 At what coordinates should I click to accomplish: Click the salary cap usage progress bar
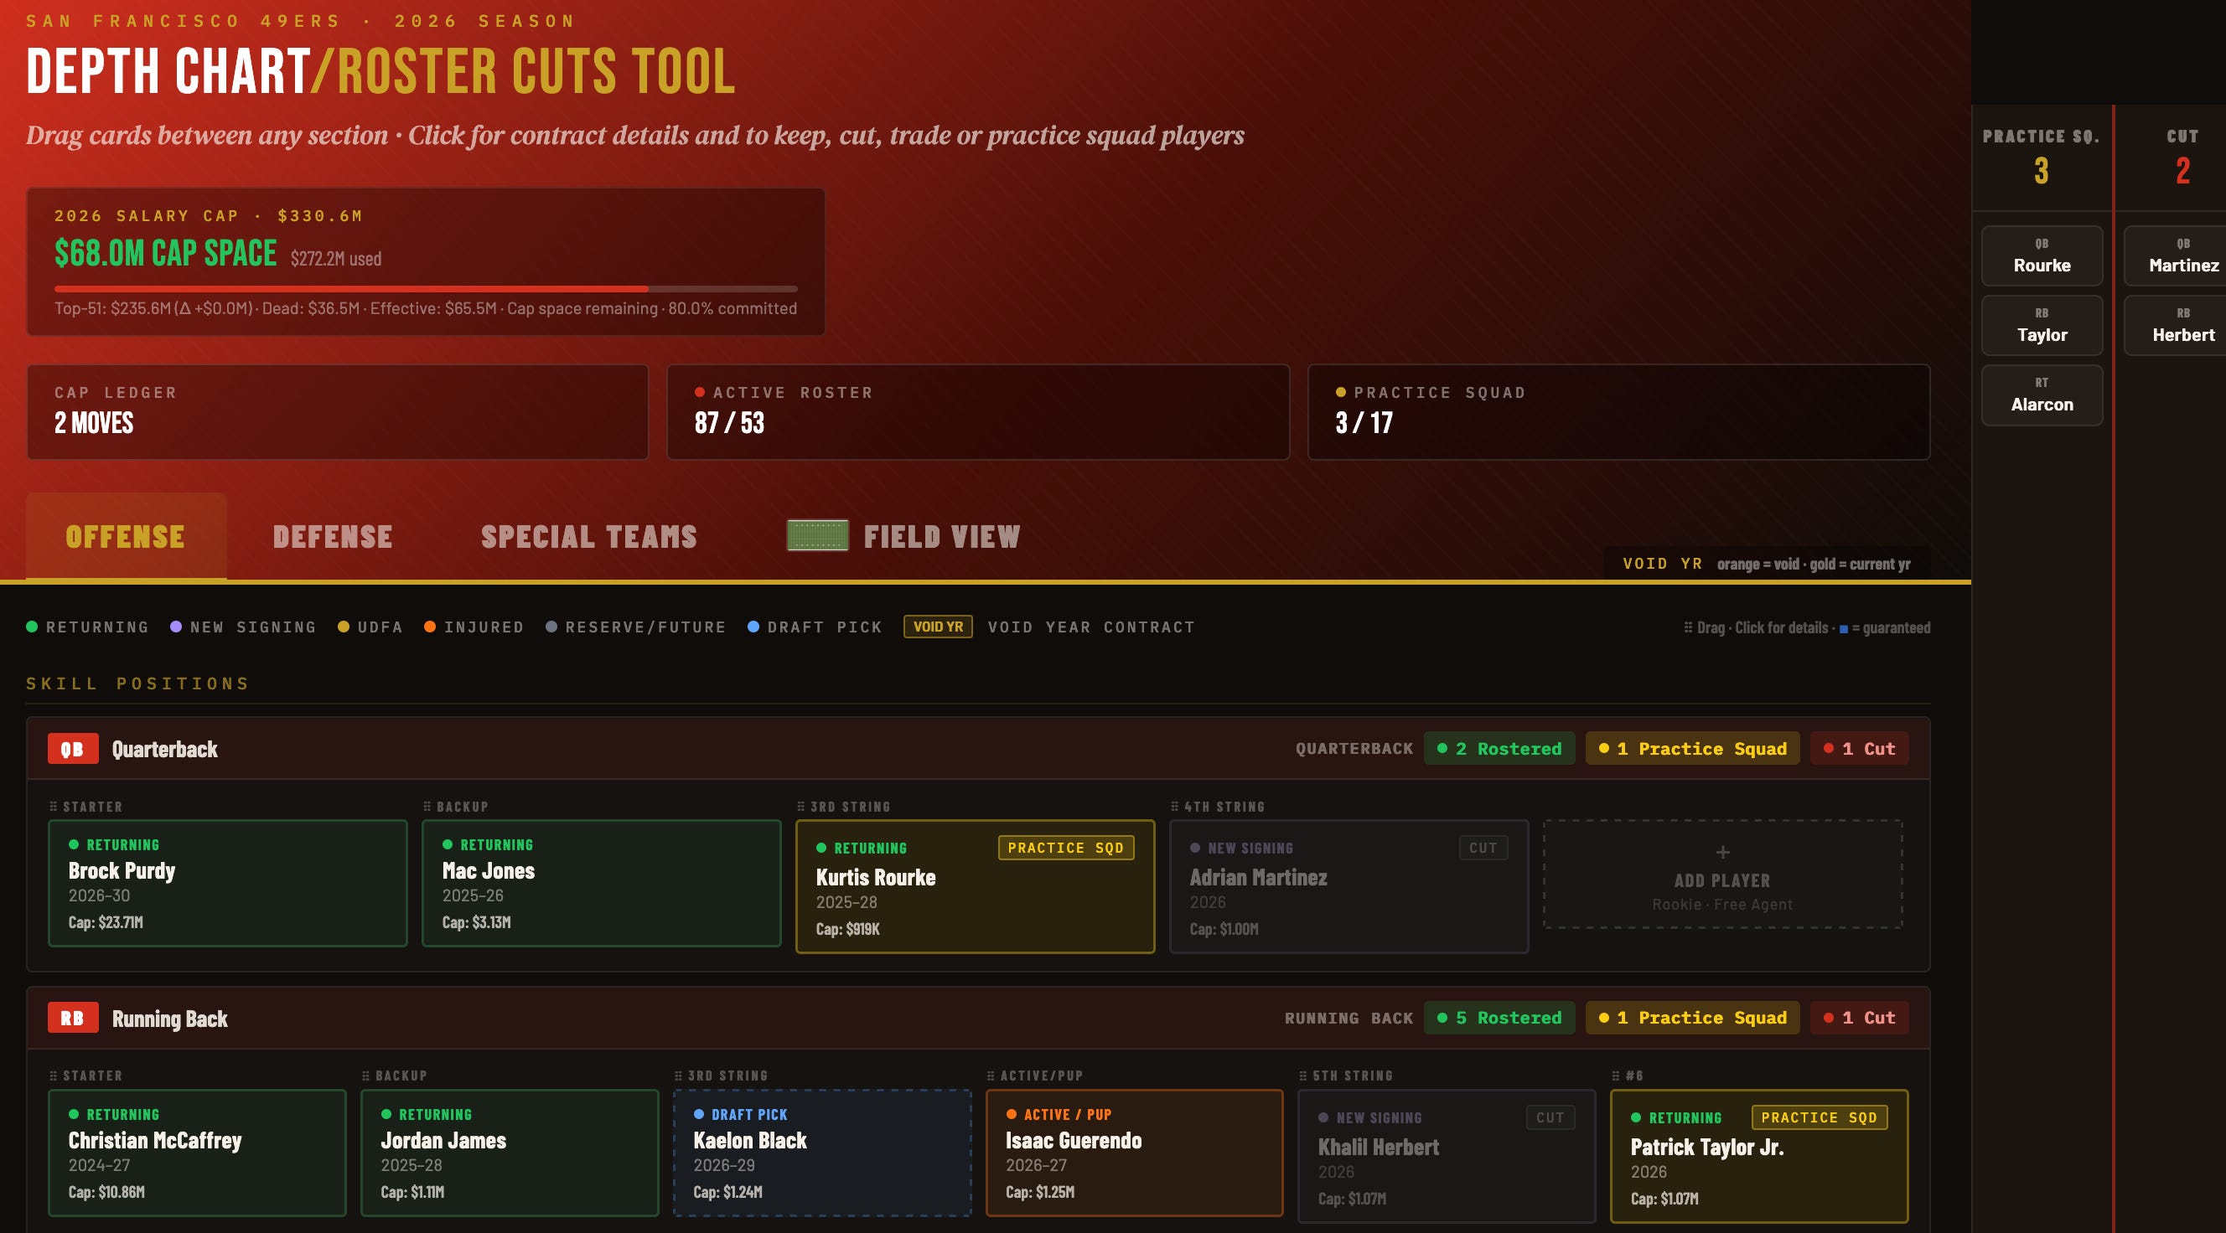[425, 288]
